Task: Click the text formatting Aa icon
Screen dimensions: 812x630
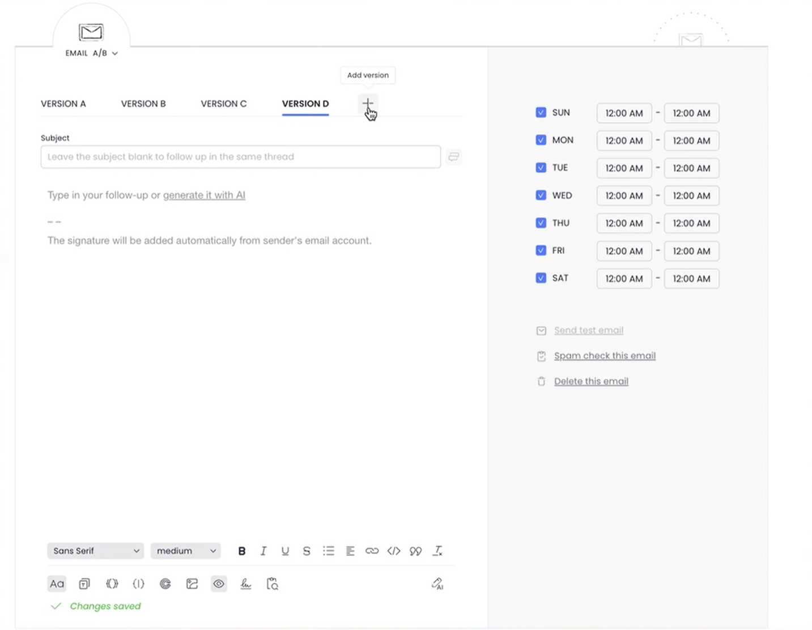Action: coord(57,584)
